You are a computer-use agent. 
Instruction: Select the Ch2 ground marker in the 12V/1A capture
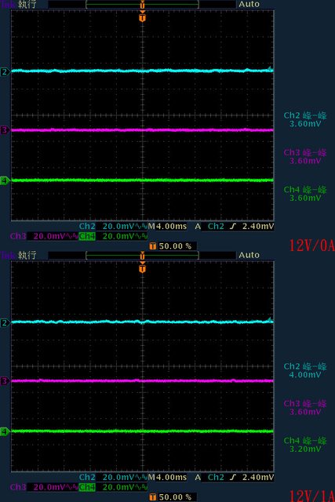[5, 322]
